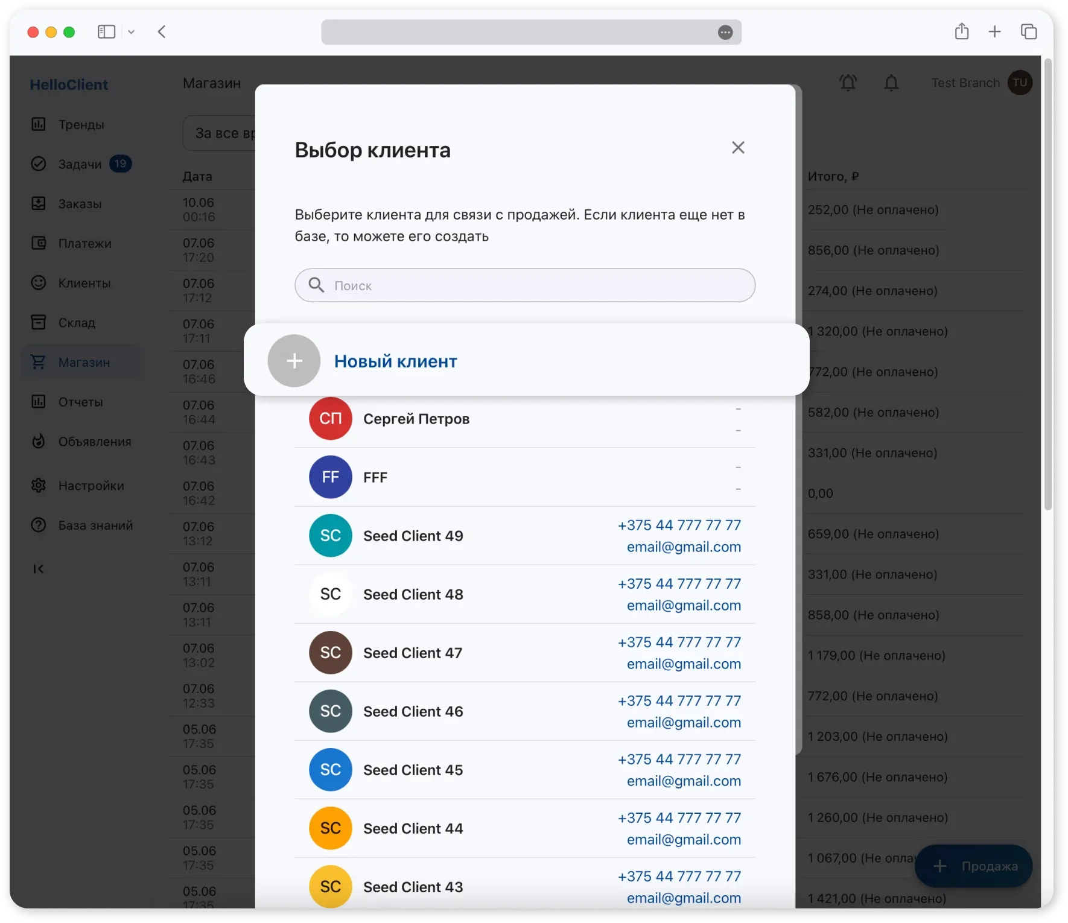Select Seed Client 49 entry
The width and height of the screenshot is (1068, 923).
pos(413,536)
